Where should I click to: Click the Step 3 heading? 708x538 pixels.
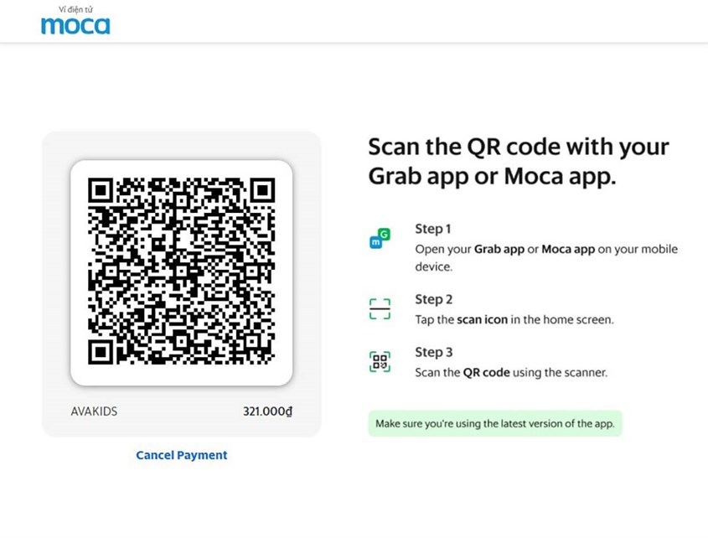point(434,352)
